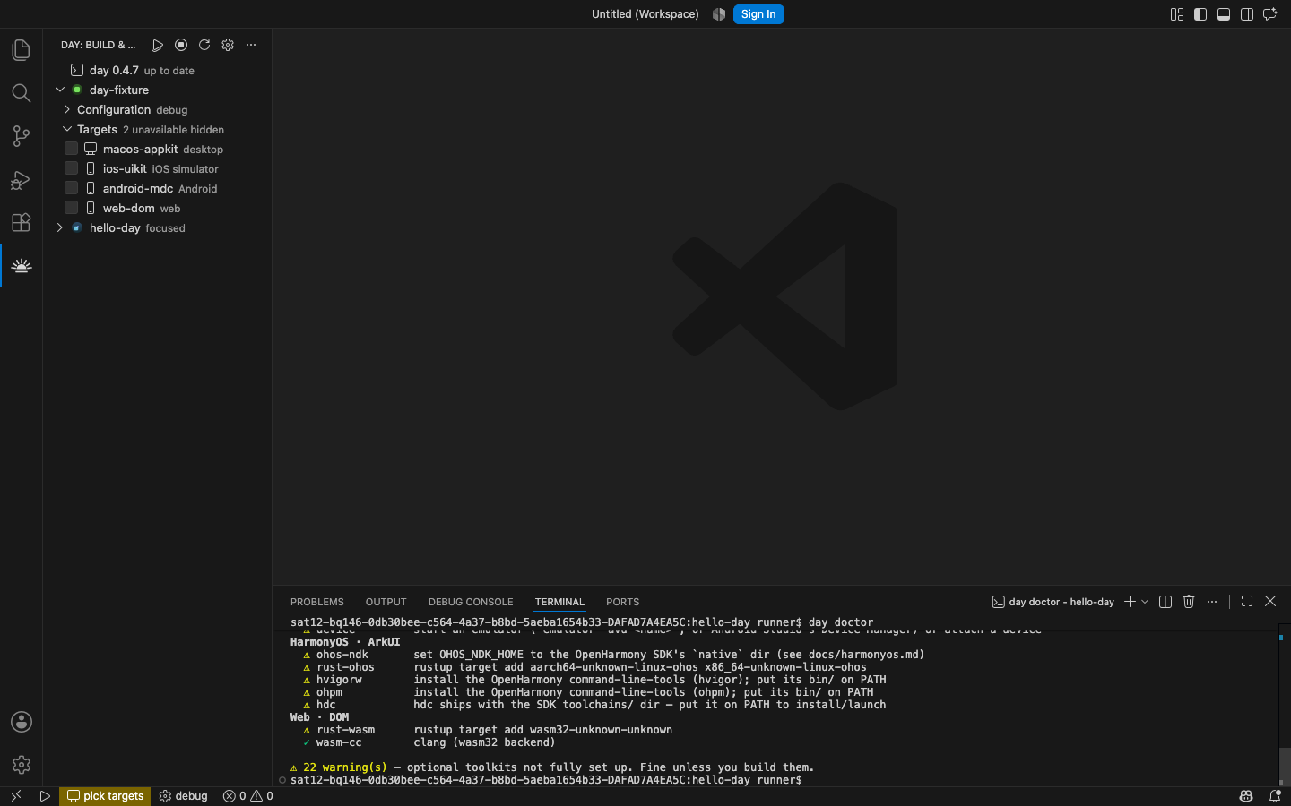Select the Terminal tab
Image resolution: width=1291 pixels, height=806 pixels.
559,602
